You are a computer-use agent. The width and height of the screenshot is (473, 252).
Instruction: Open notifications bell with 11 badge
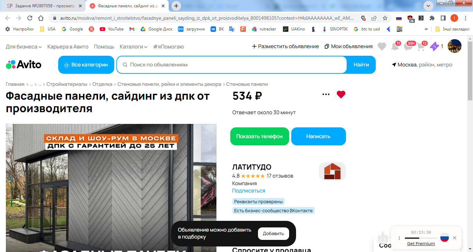pos(395,46)
